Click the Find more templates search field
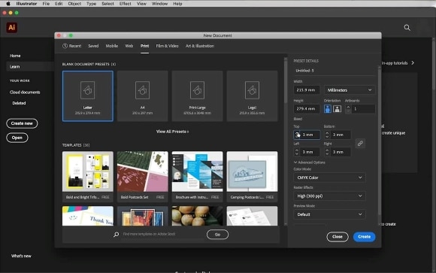 pyautogui.click(x=162, y=235)
